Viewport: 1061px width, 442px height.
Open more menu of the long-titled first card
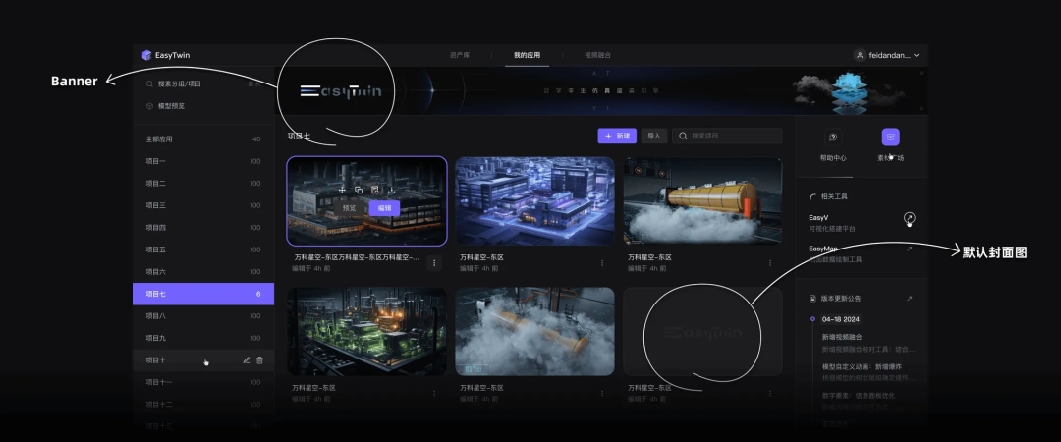(x=434, y=262)
